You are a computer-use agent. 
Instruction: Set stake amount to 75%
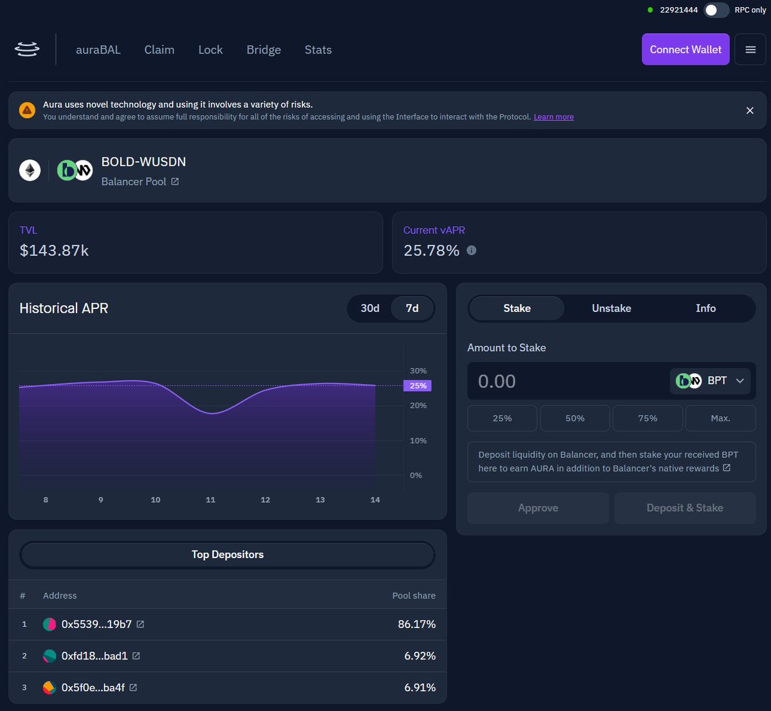(648, 418)
